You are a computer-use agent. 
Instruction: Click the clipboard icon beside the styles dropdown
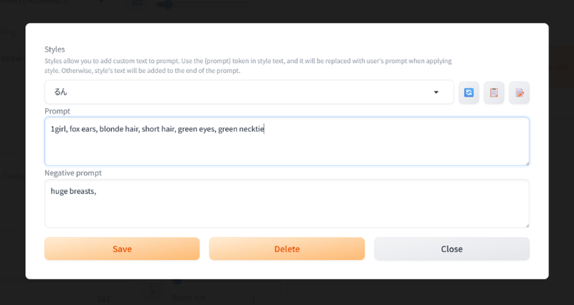coord(494,92)
